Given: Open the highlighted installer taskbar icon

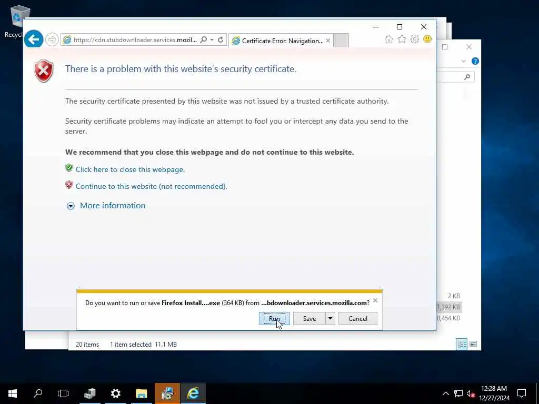Looking at the screenshot, I should point(167,393).
